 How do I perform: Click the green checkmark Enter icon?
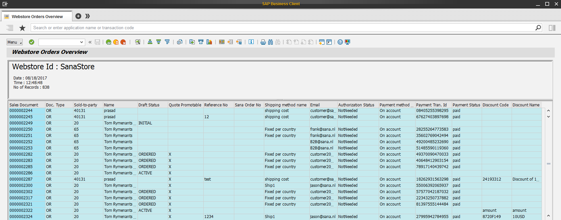click(32, 42)
